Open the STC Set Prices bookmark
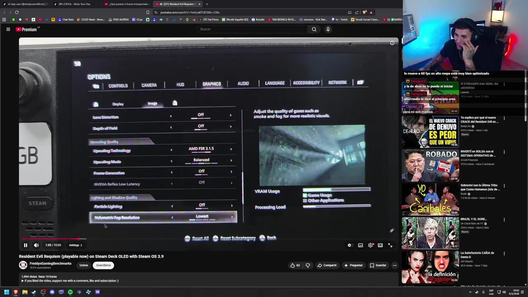Image resolution: width=528 pixels, height=297 pixels. [x=209, y=19]
